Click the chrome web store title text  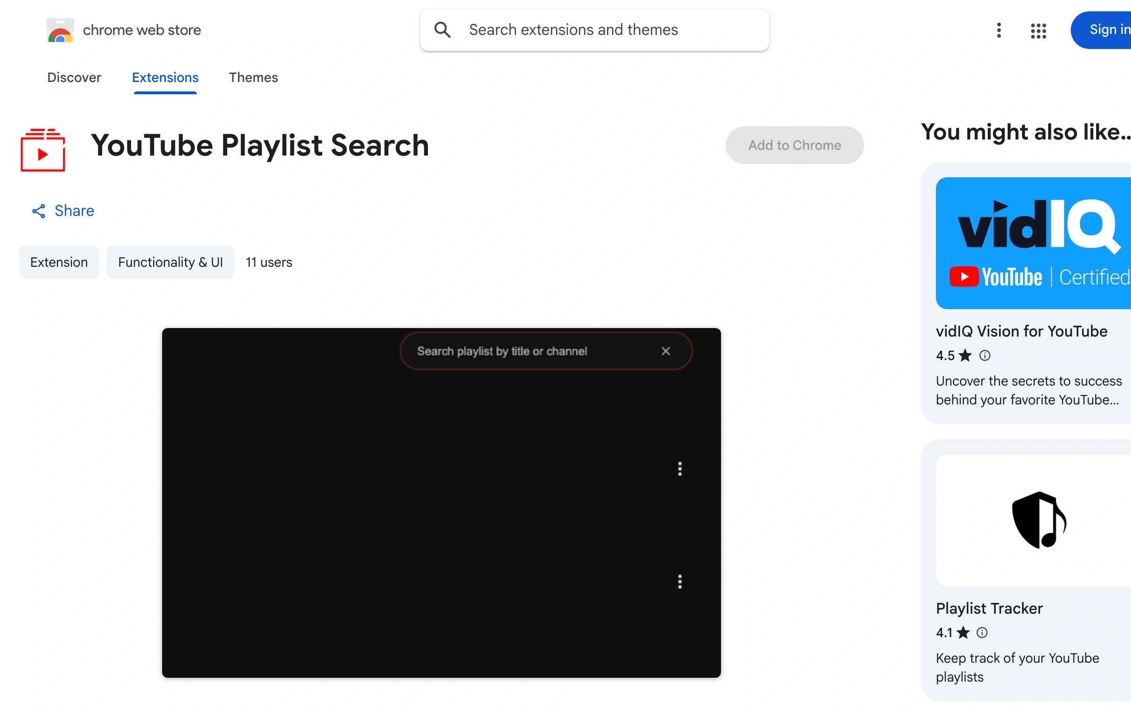pyautogui.click(x=142, y=30)
